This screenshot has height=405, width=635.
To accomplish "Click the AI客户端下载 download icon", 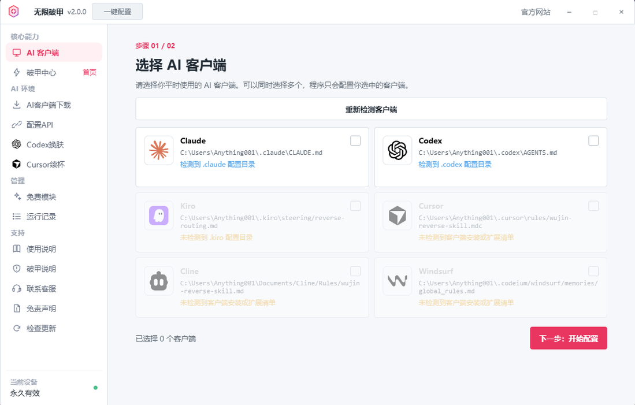I will tap(17, 105).
